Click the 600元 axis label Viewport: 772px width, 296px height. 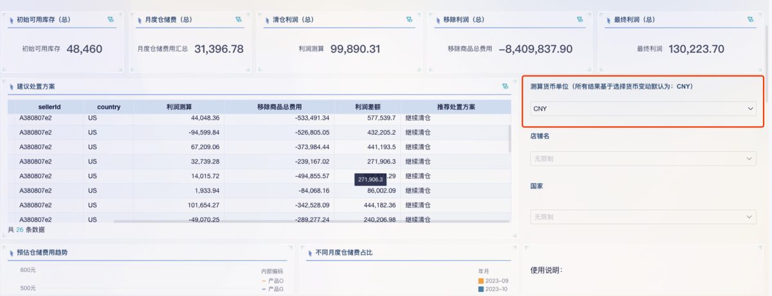coord(28,270)
